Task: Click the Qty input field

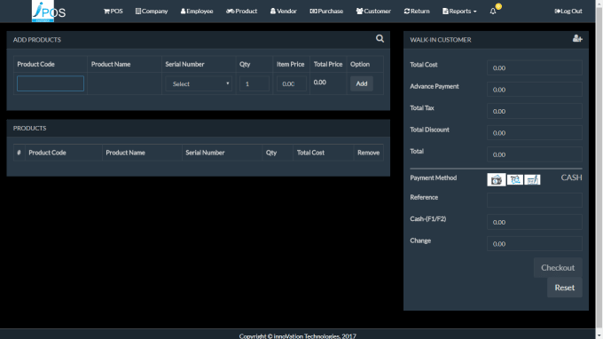Action: (255, 83)
